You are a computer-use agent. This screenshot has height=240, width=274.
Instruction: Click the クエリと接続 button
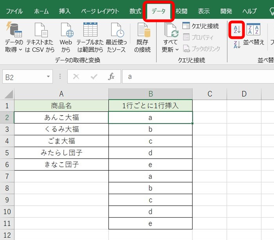(x=201, y=26)
